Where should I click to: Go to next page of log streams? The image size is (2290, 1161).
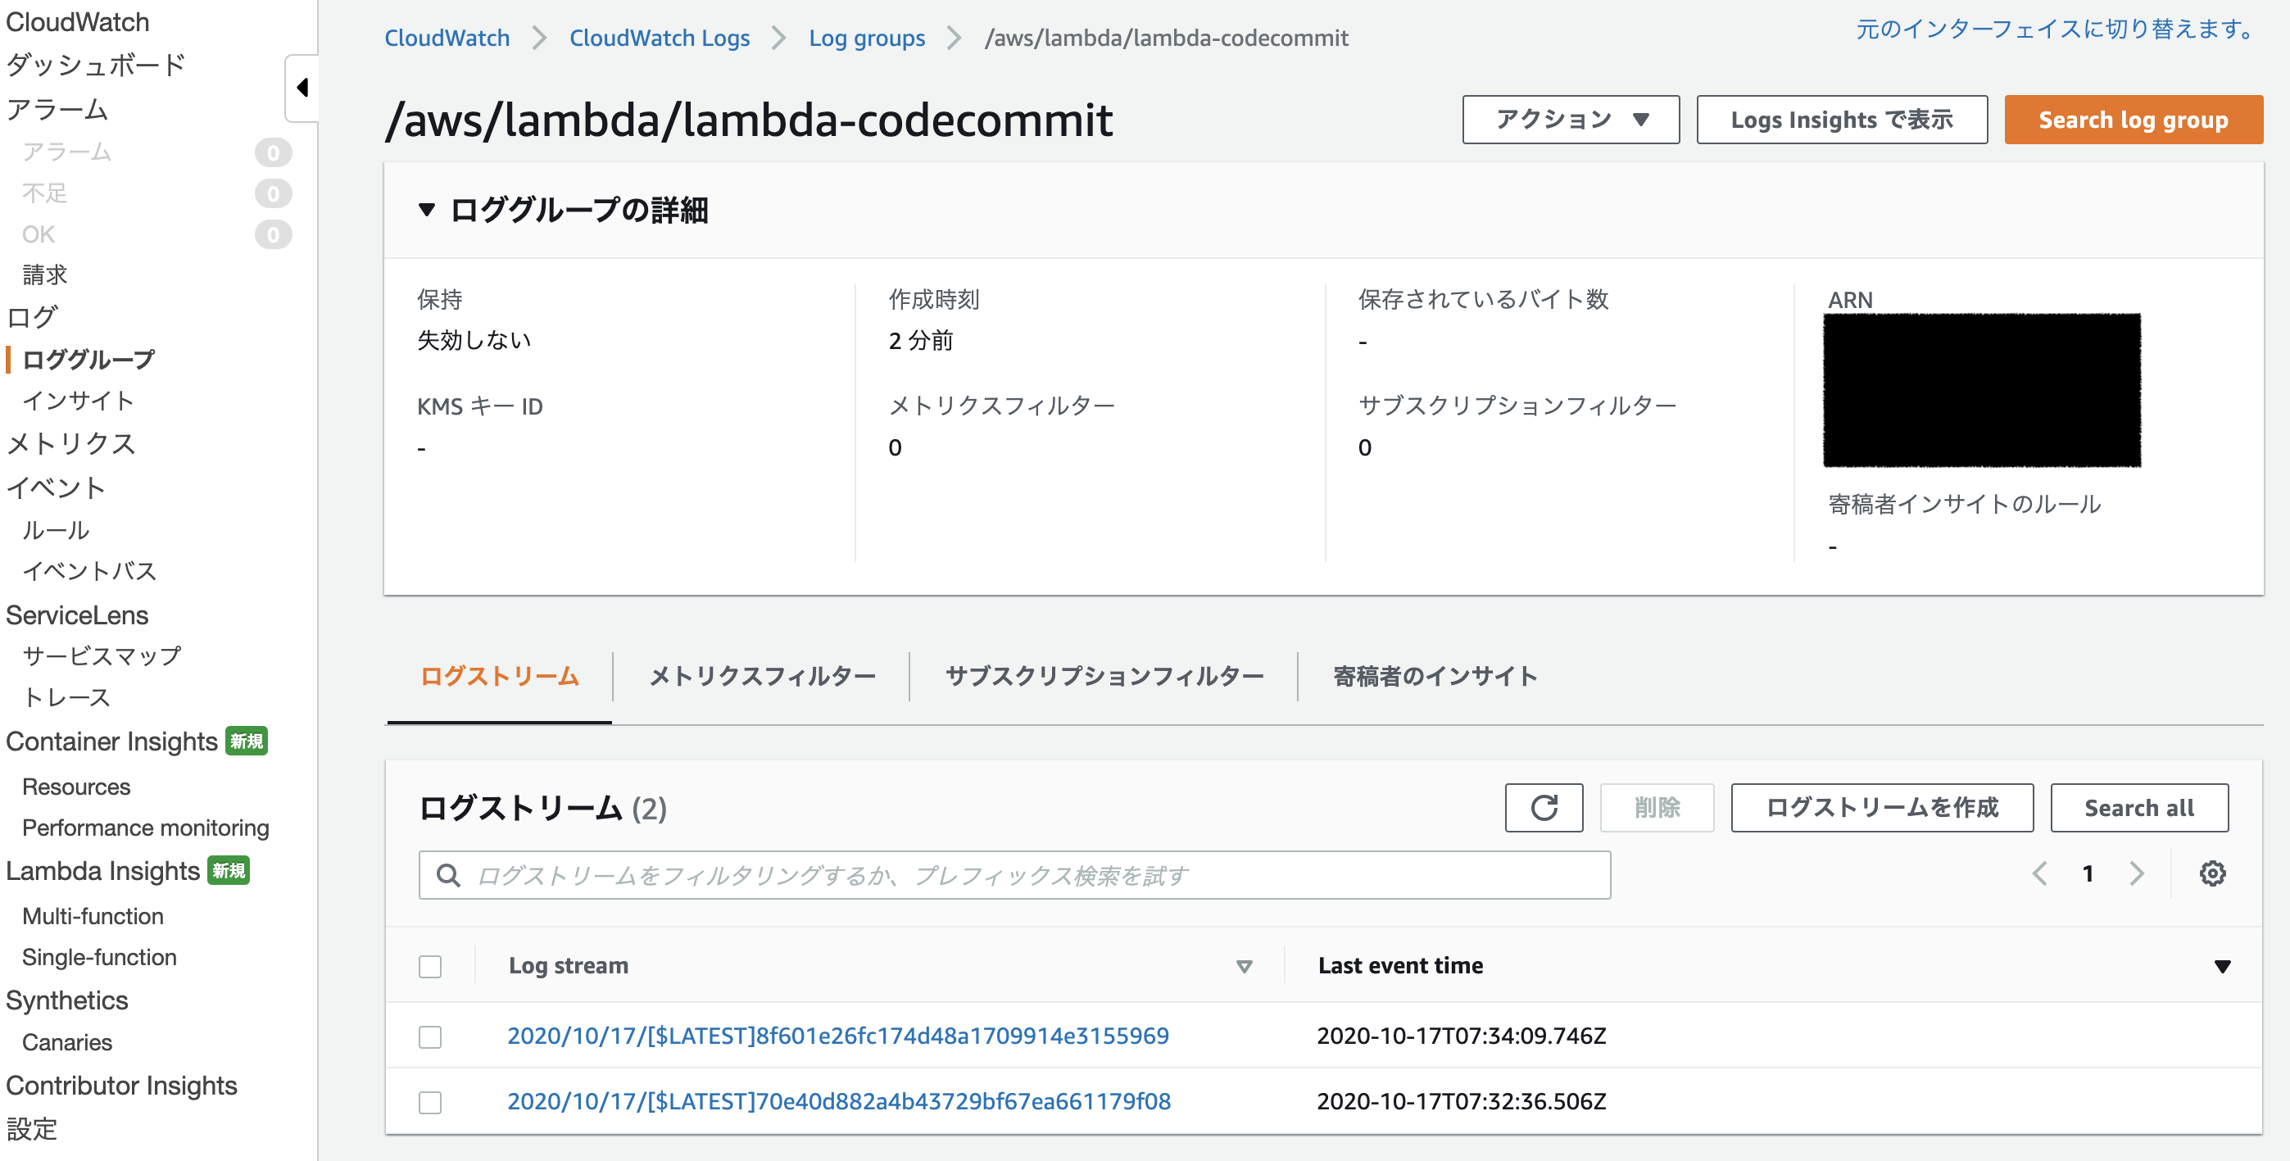[2137, 874]
